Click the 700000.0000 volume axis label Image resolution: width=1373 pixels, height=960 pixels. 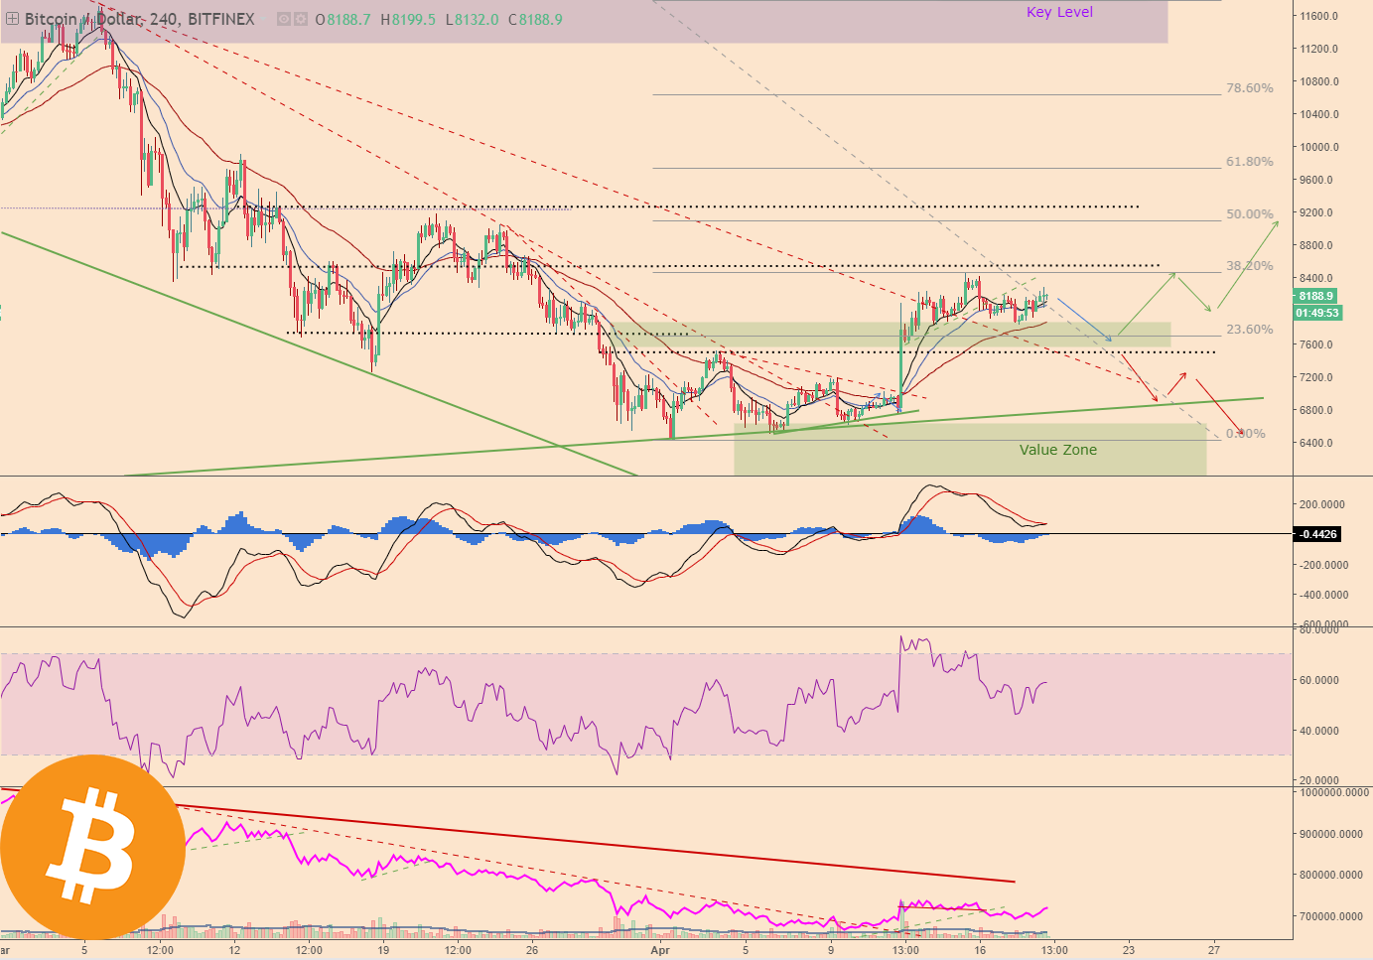[x=1333, y=917]
